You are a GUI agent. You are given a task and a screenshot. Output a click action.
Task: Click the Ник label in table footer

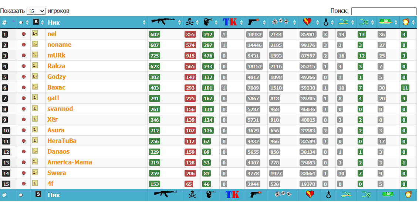[54, 195]
